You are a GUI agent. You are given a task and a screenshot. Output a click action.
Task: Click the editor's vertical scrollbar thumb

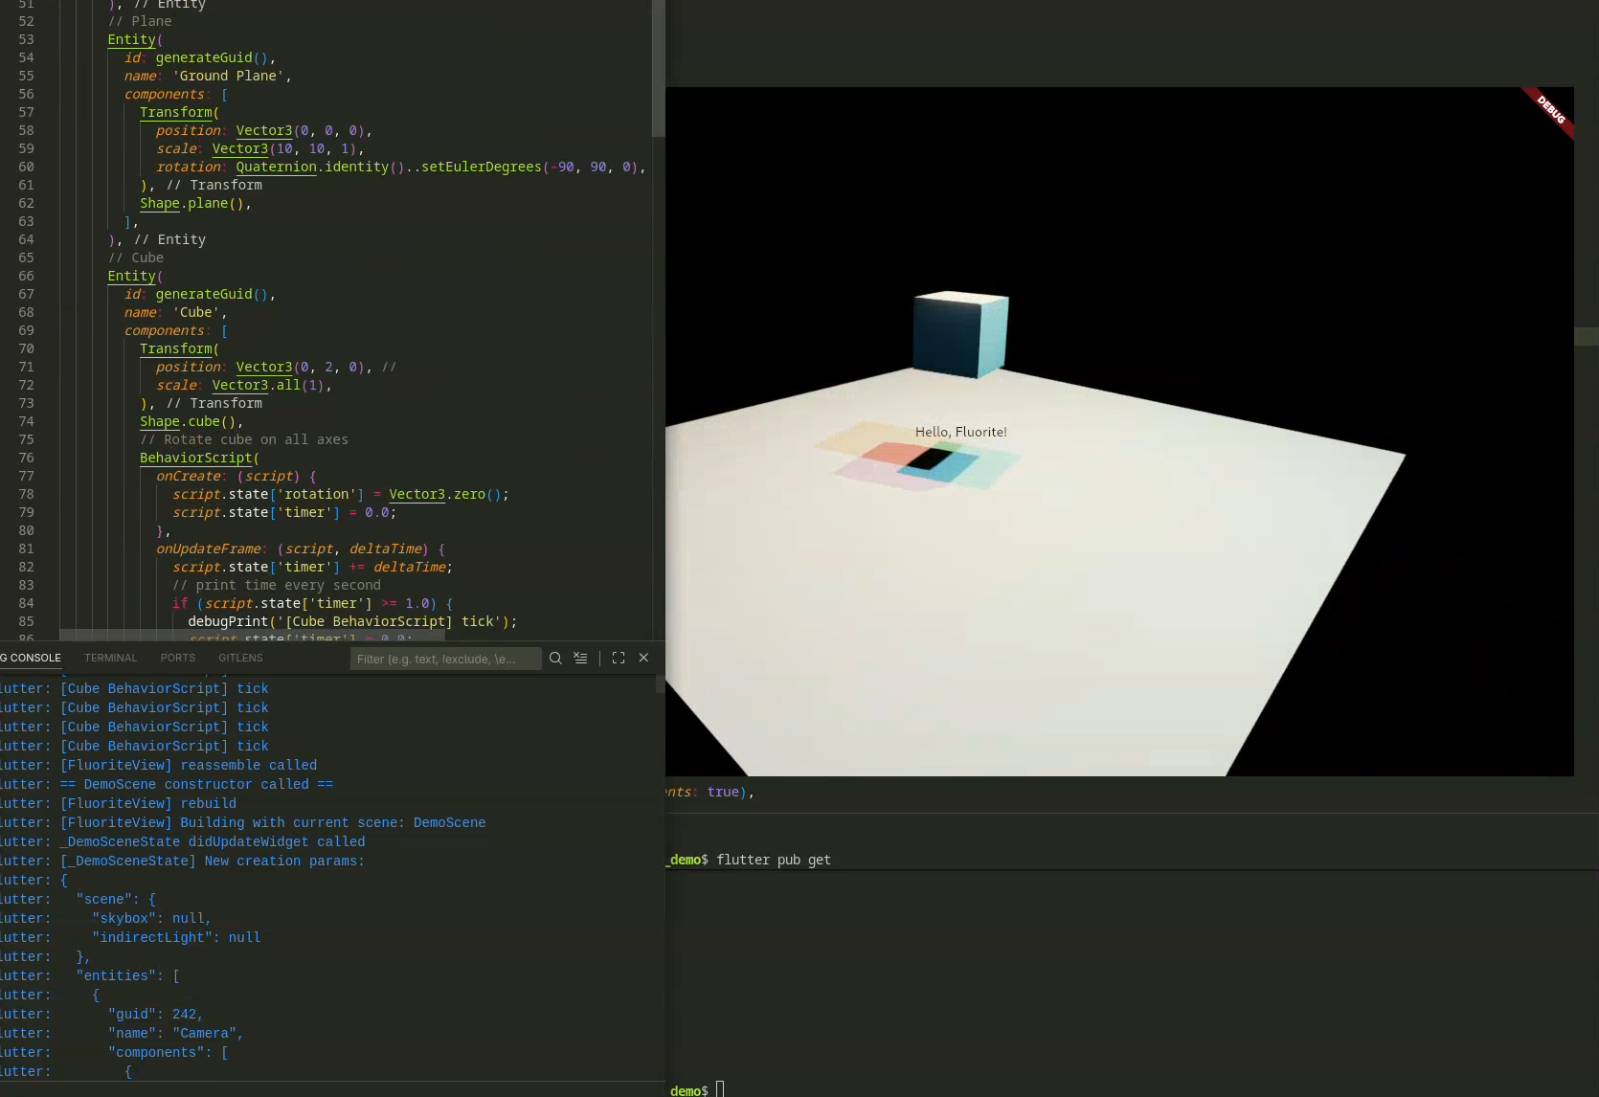(658, 67)
